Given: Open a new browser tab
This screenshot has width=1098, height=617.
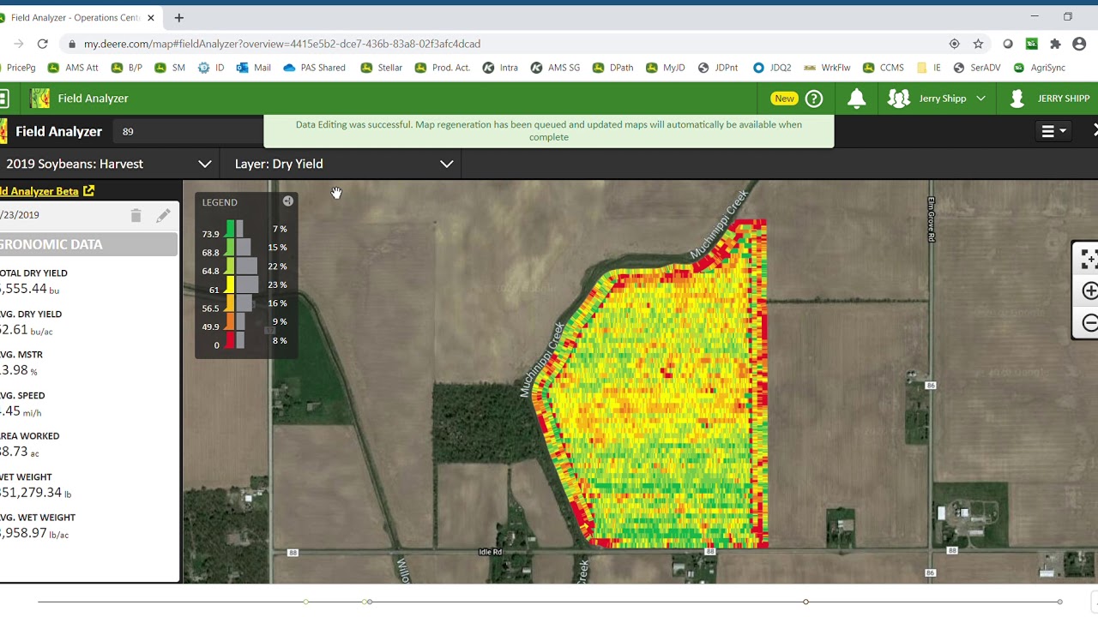Looking at the screenshot, I should 178,17.
